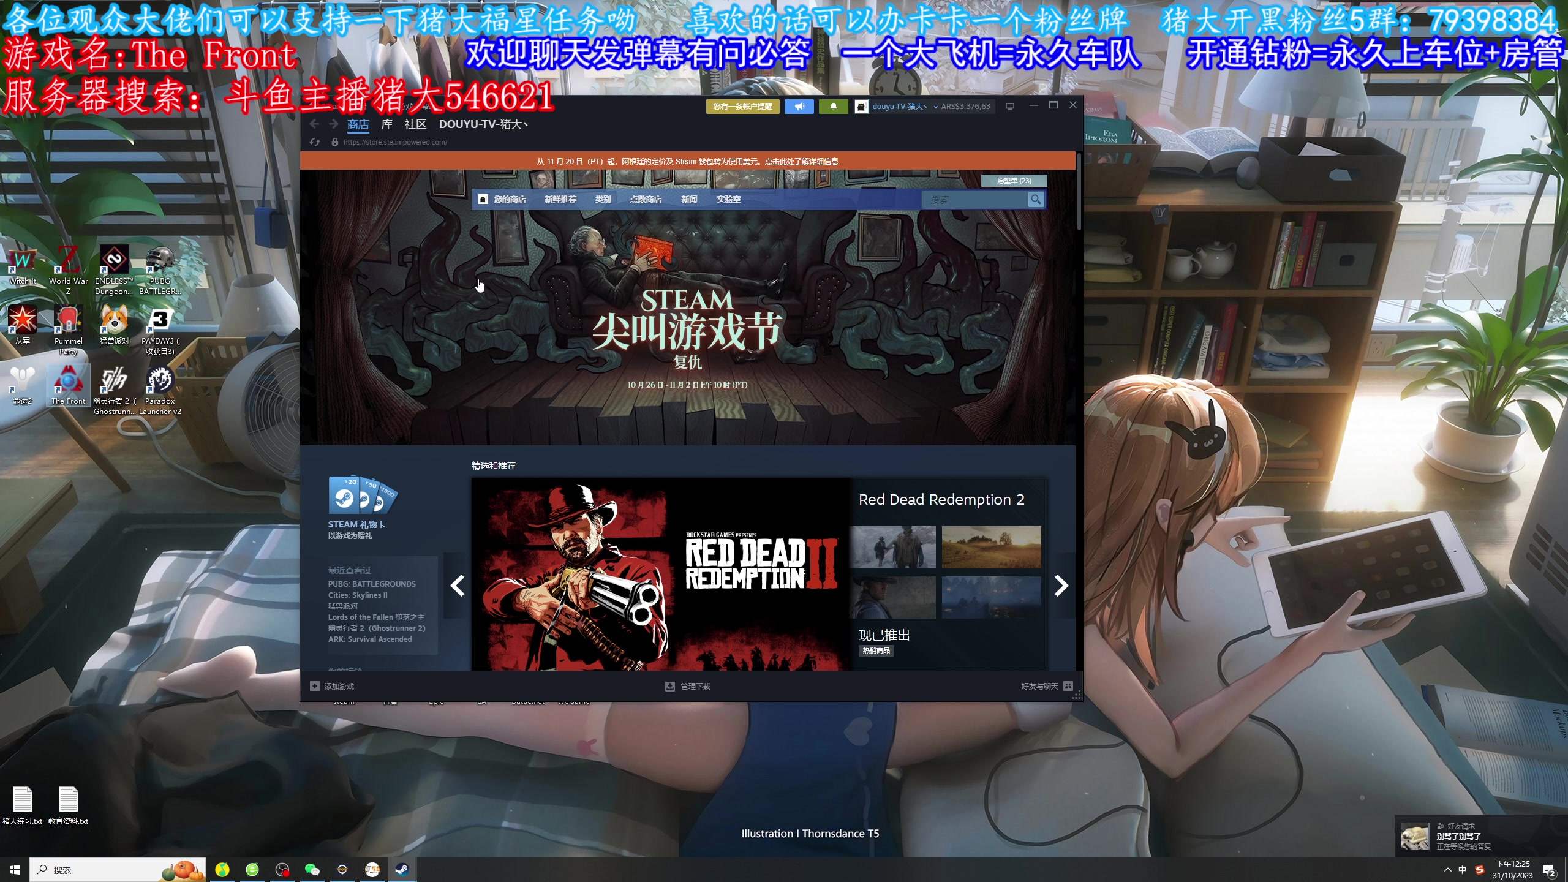Click the padlock icon beside the URL
Image resolution: width=1568 pixels, height=882 pixels.
pos(334,142)
